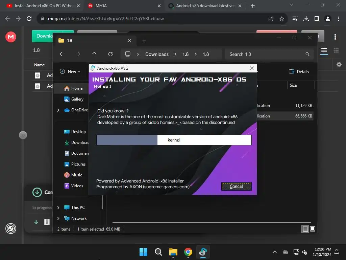
Task: Open Windows taskbar search
Action: [158, 252]
